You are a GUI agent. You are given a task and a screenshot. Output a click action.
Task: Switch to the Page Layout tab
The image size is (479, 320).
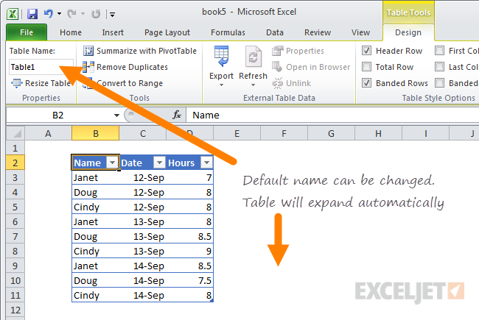[167, 32]
